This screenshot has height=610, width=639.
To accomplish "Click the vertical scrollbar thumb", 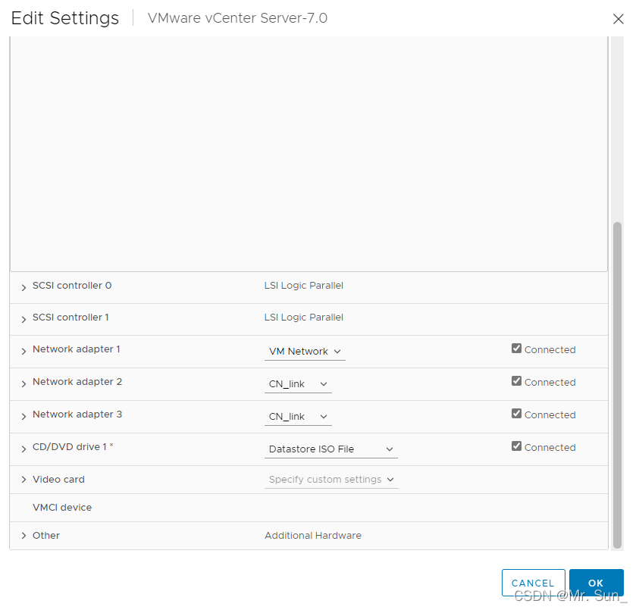I will (x=618, y=385).
